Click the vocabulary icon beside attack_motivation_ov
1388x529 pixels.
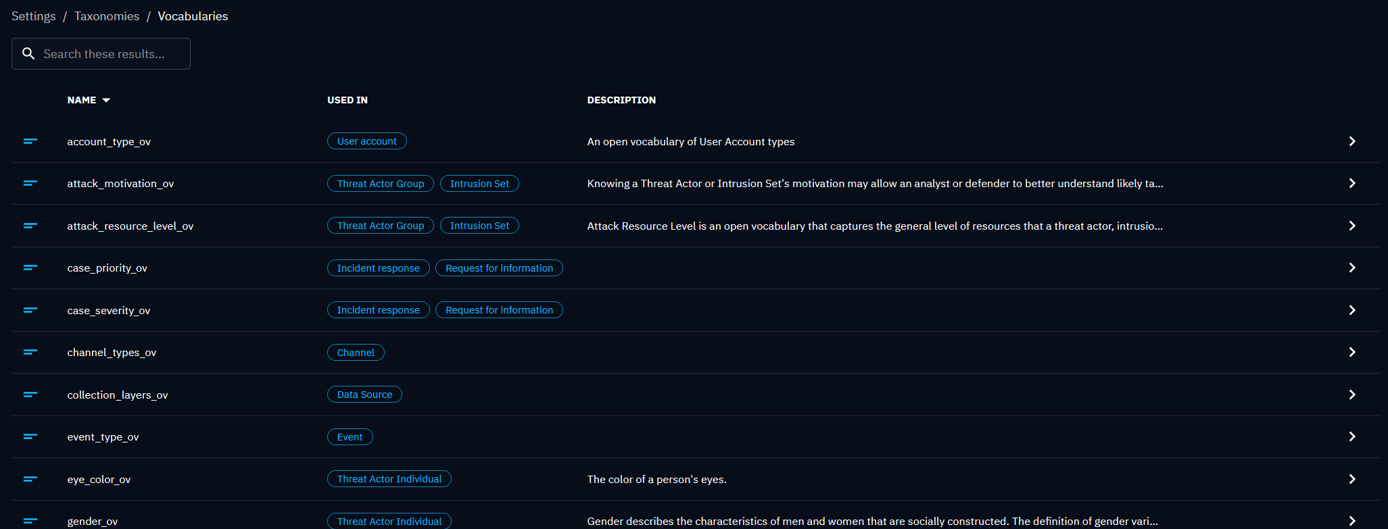coord(30,183)
